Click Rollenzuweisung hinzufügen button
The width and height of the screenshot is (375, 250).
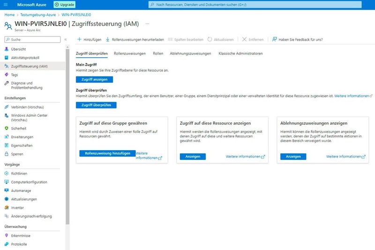[x=107, y=153]
